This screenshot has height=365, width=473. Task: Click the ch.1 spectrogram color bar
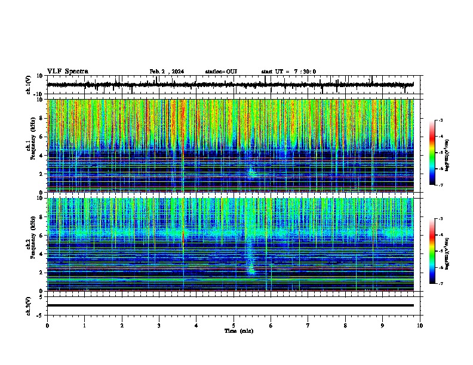pos(432,153)
